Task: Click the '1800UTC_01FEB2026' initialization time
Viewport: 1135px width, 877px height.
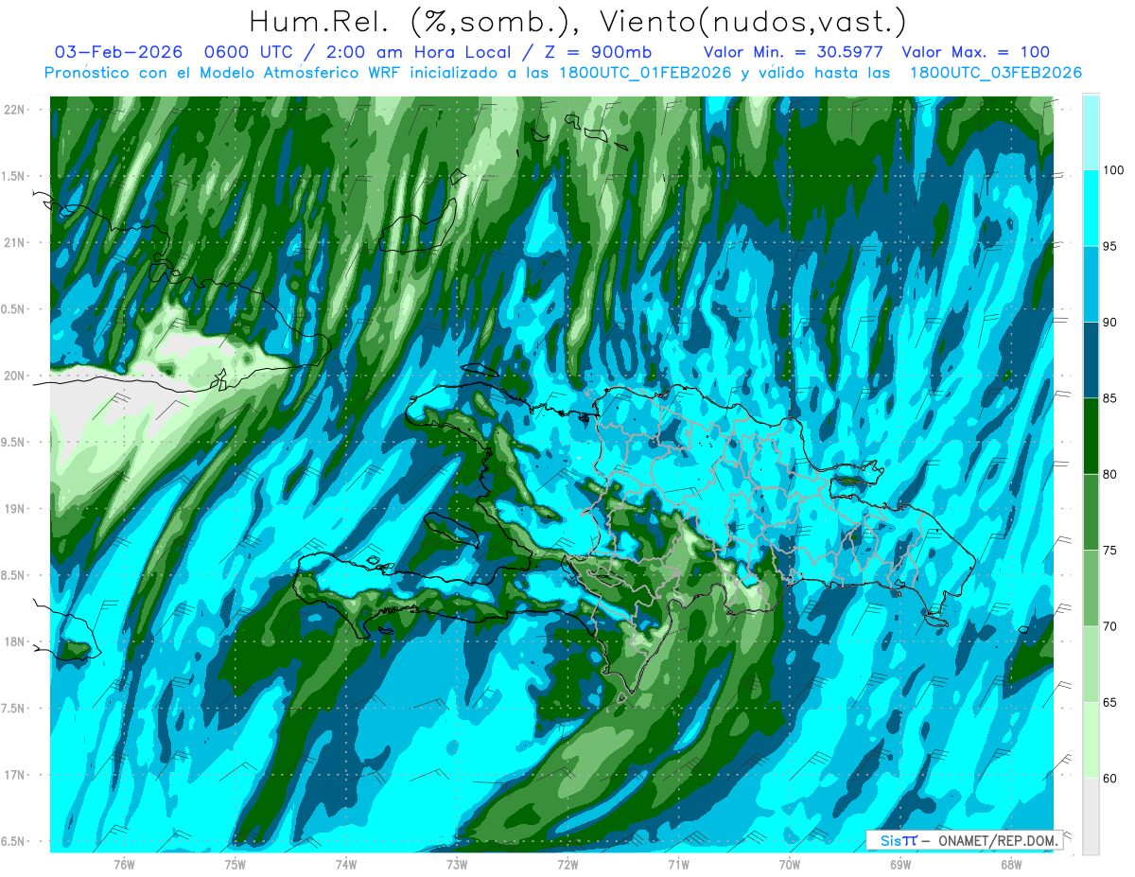Action: pyautogui.click(x=646, y=73)
